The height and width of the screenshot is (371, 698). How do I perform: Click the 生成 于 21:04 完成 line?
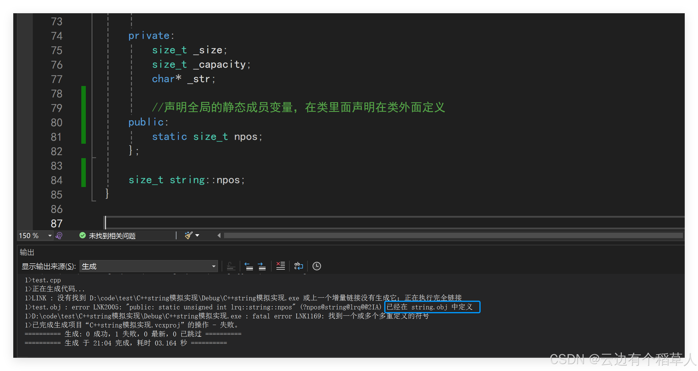126,343
